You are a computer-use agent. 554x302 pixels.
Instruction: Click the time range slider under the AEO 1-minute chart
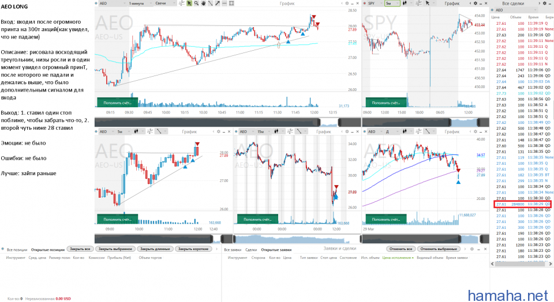tap(227, 122)
